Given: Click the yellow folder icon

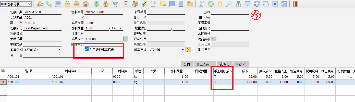Looking at the screenshot, I should pos(190,4).
